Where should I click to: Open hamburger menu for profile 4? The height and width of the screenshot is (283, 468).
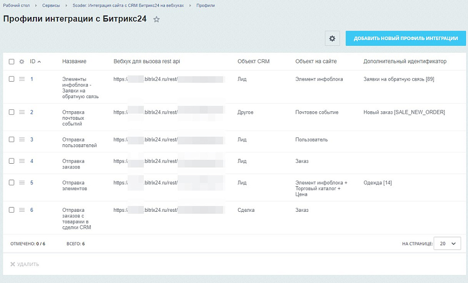coord(22,161)
